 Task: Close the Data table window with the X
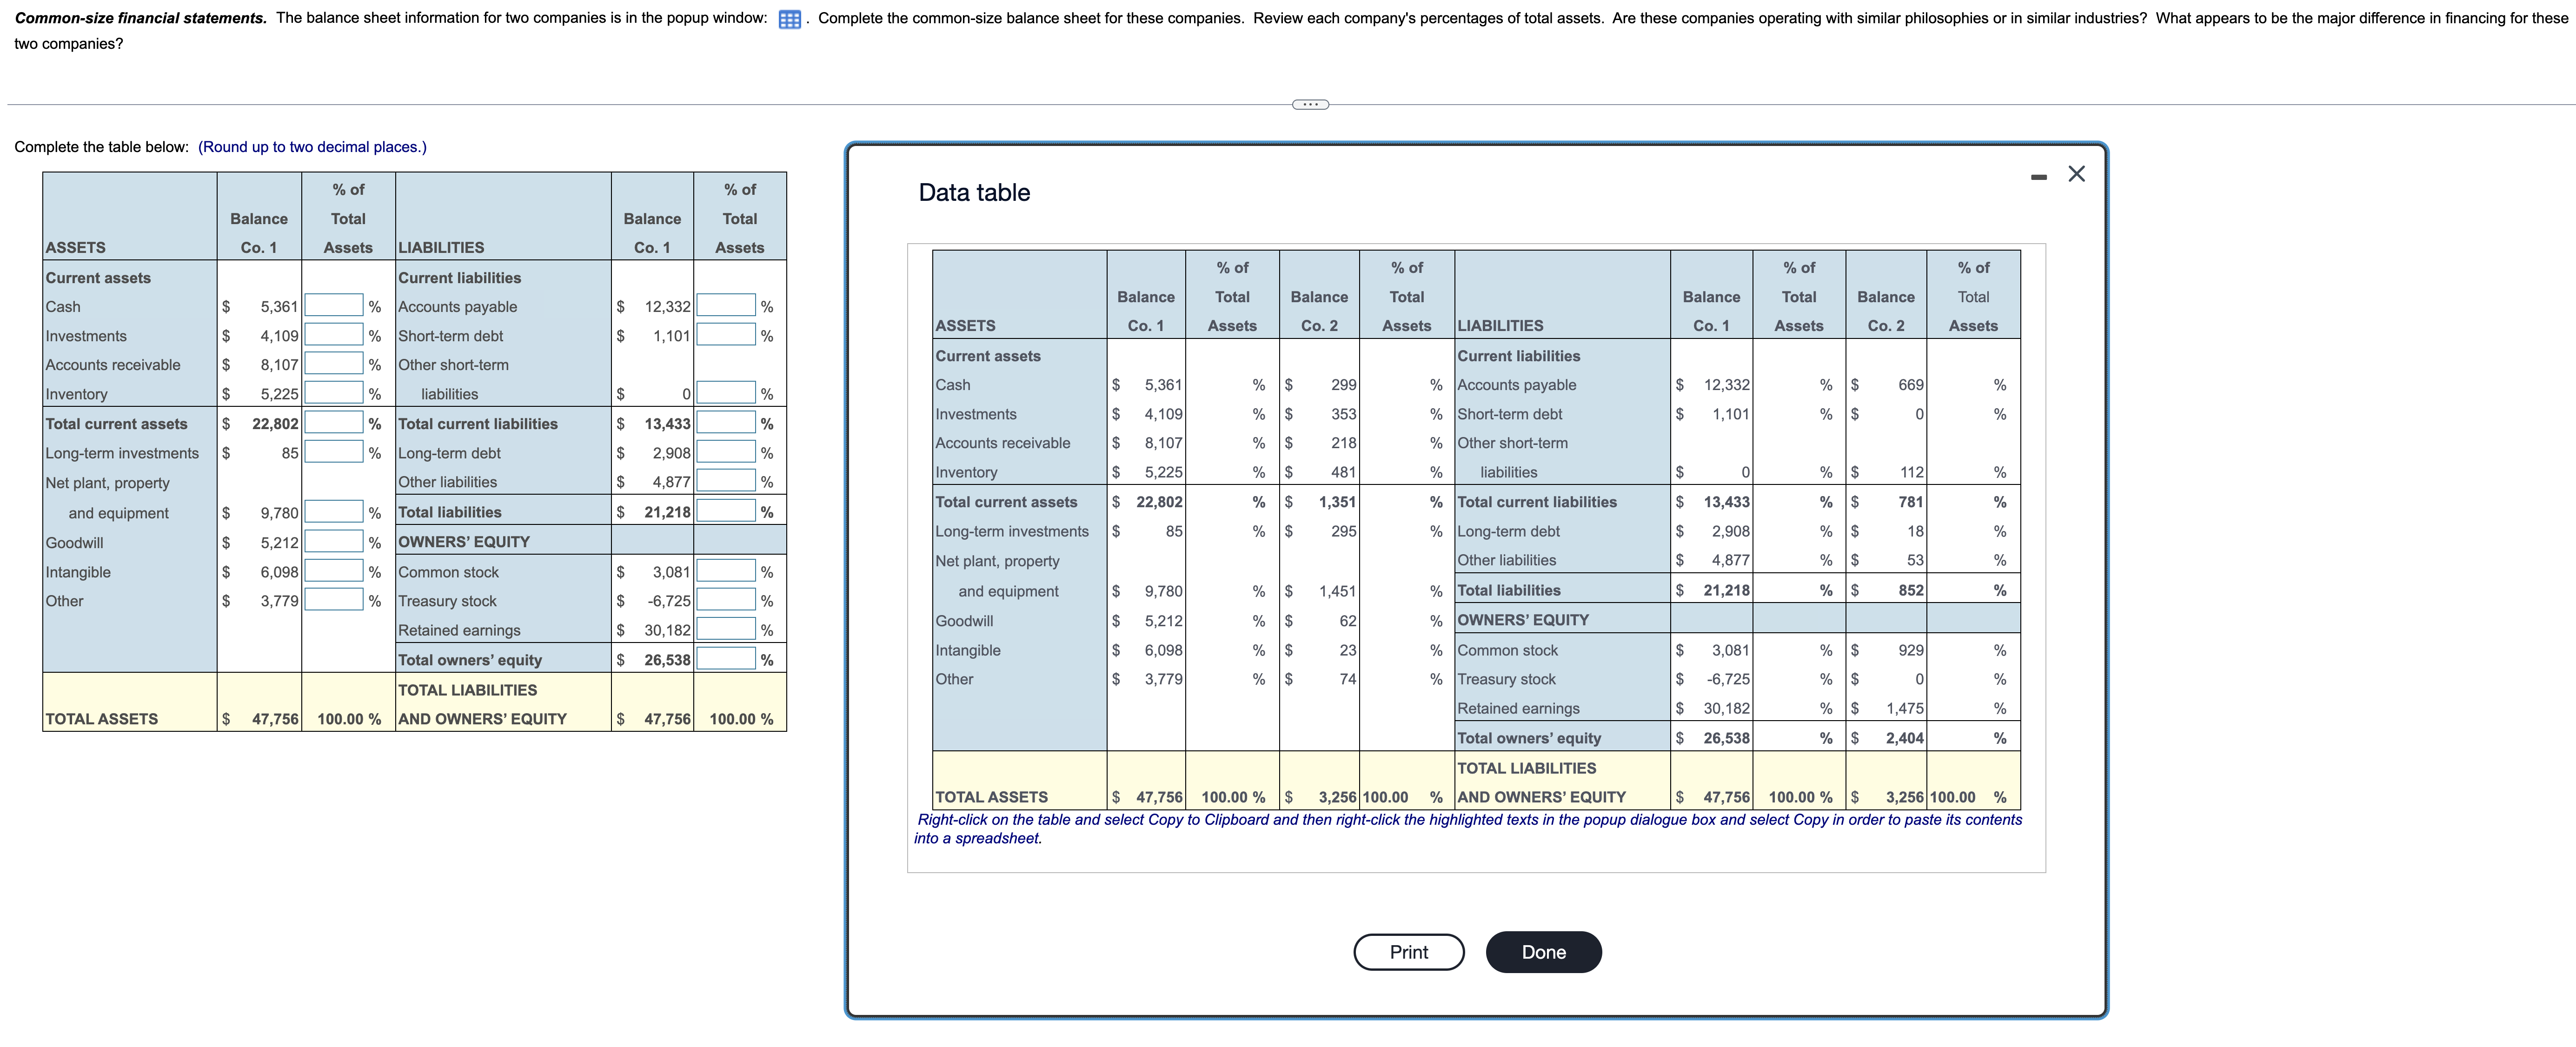[x=2076, y=173]
